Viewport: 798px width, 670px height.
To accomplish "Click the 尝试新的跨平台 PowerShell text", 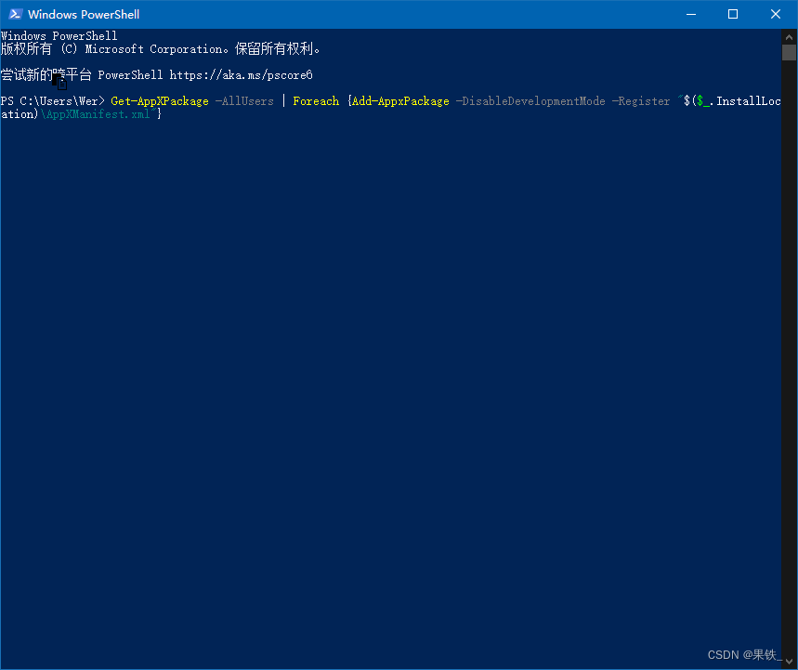I will tap(82, 75).
